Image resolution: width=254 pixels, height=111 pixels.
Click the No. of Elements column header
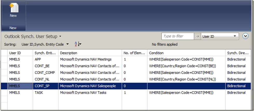pyautogui.click(x=134, y=53)
